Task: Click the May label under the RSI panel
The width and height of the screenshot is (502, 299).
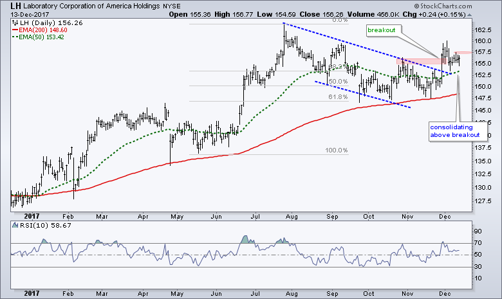Action: (x=177, y=294)
